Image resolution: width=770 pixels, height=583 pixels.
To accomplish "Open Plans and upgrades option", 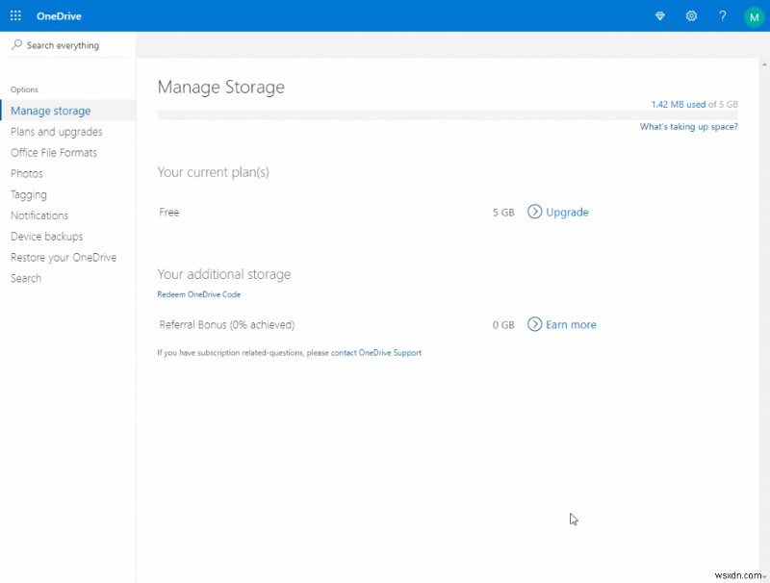I will (57, 132).
